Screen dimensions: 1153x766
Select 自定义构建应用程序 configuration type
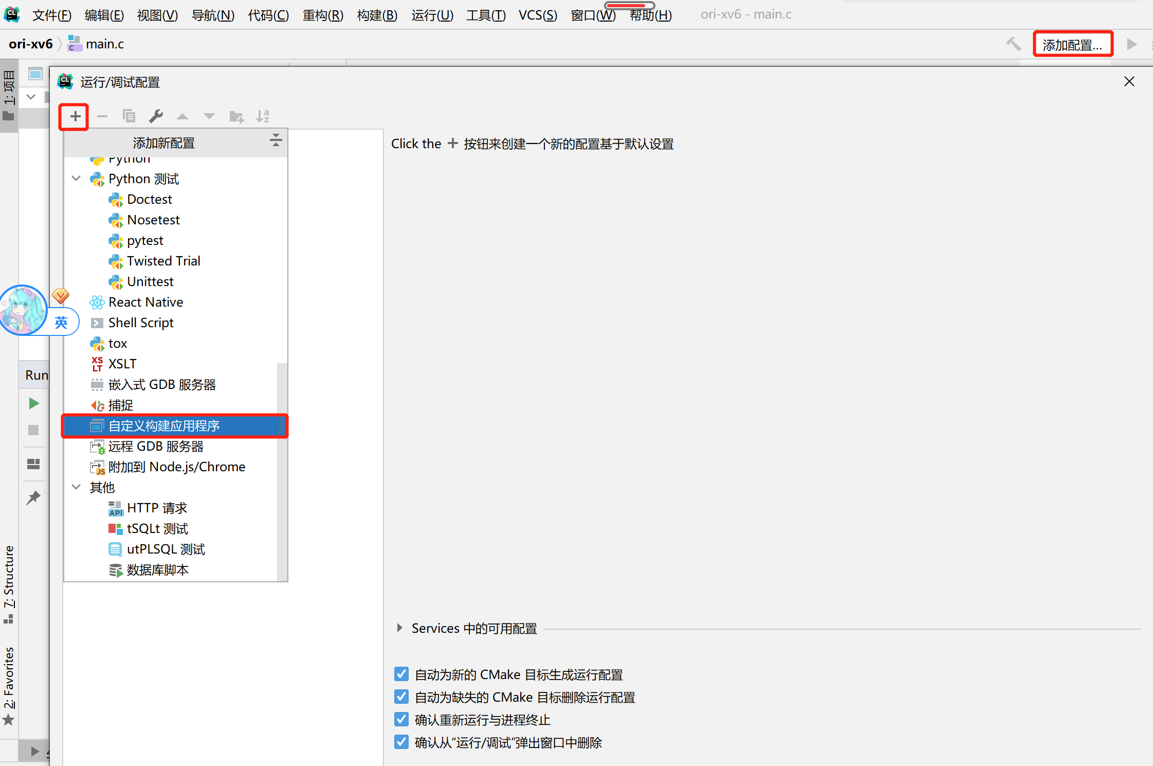click(164, 425)
